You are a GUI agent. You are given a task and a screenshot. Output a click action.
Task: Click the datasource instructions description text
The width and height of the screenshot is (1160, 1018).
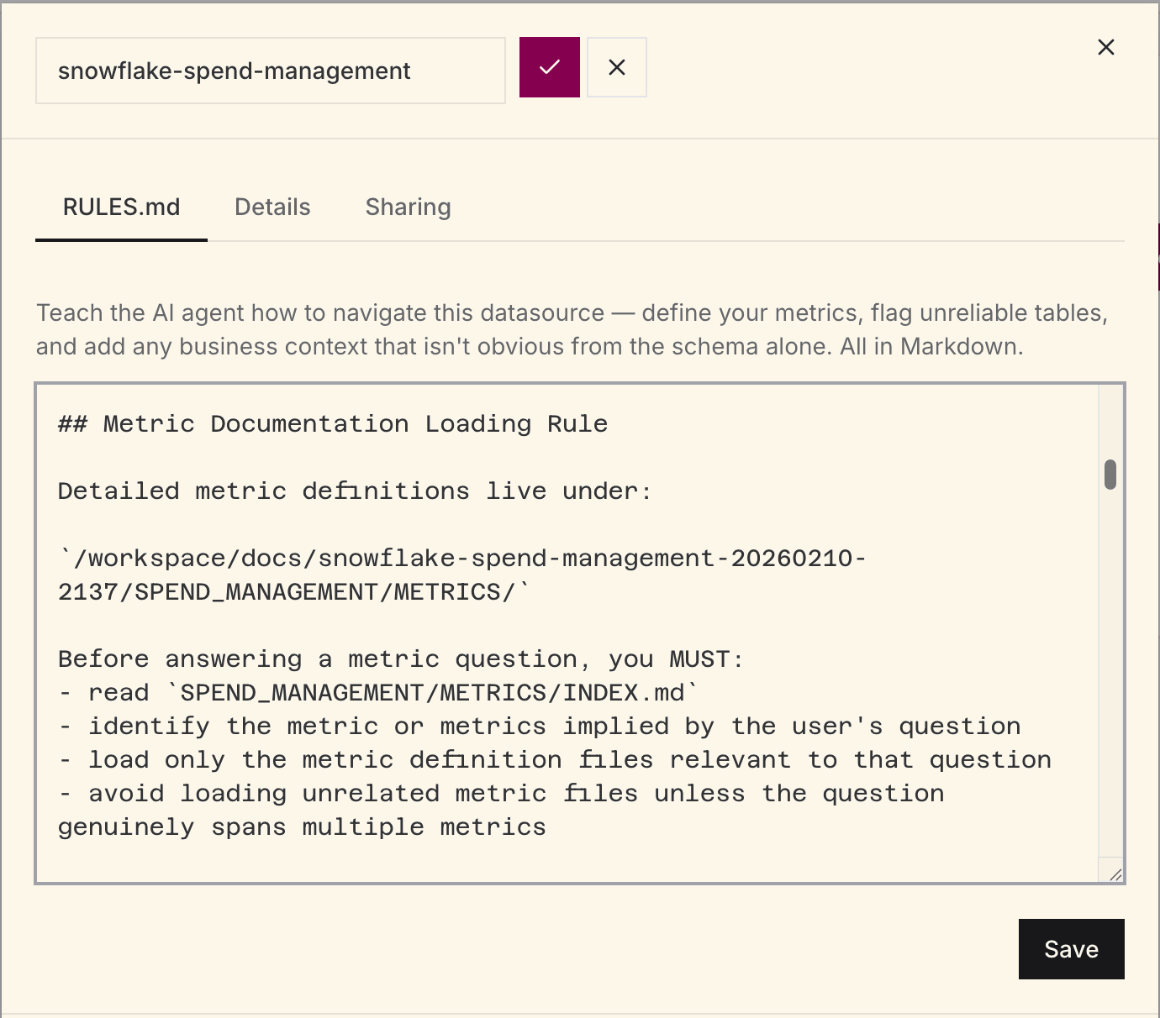[572, 329]
